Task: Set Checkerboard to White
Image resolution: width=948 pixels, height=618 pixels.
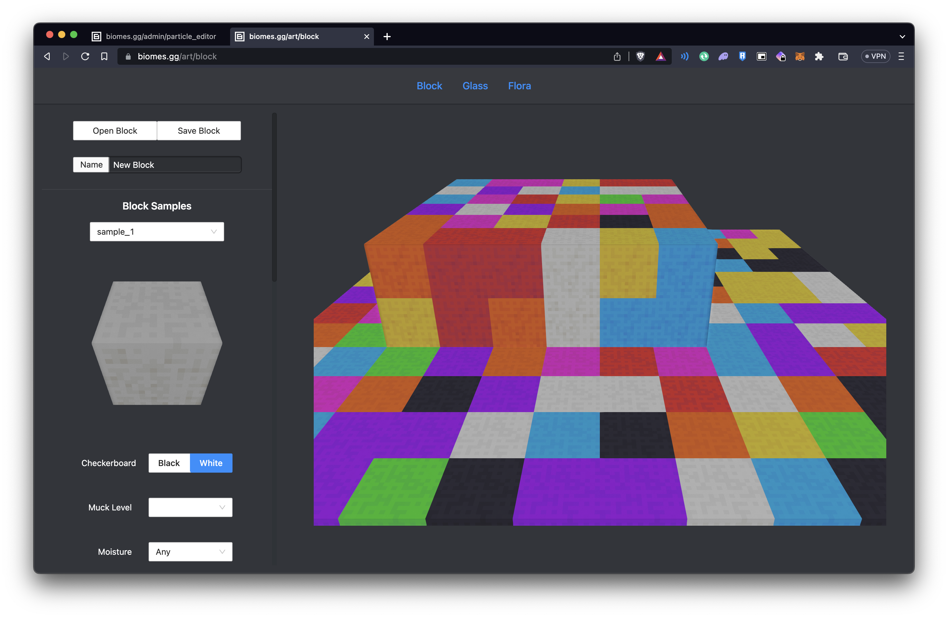Action: point(211,463)
